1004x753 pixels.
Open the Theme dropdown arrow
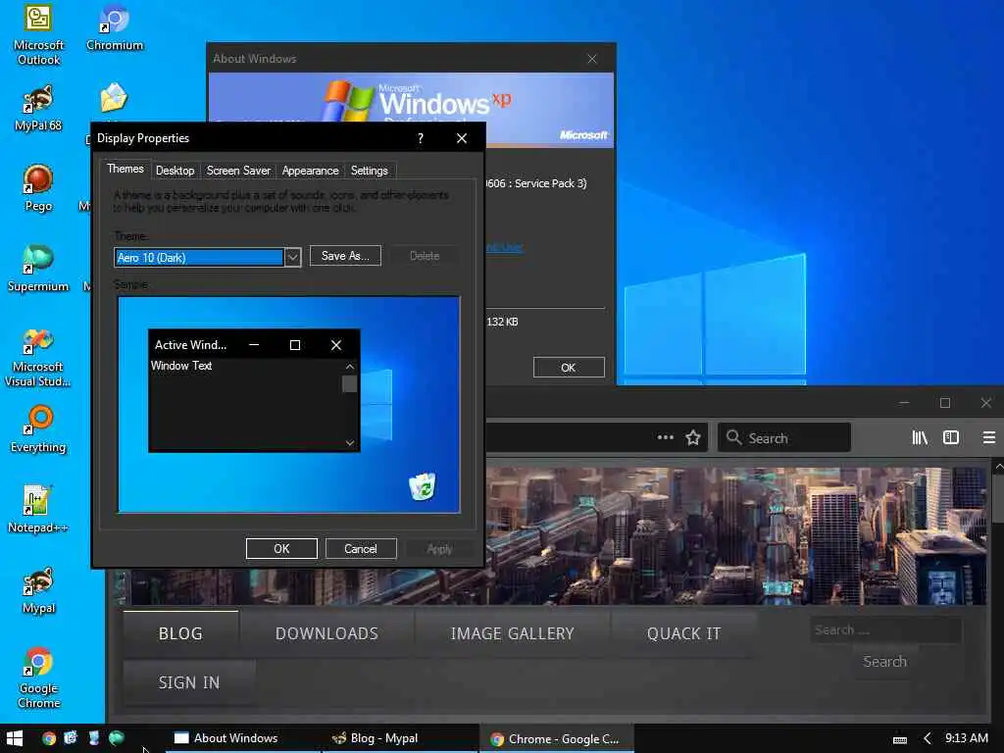tap(292, 258)
